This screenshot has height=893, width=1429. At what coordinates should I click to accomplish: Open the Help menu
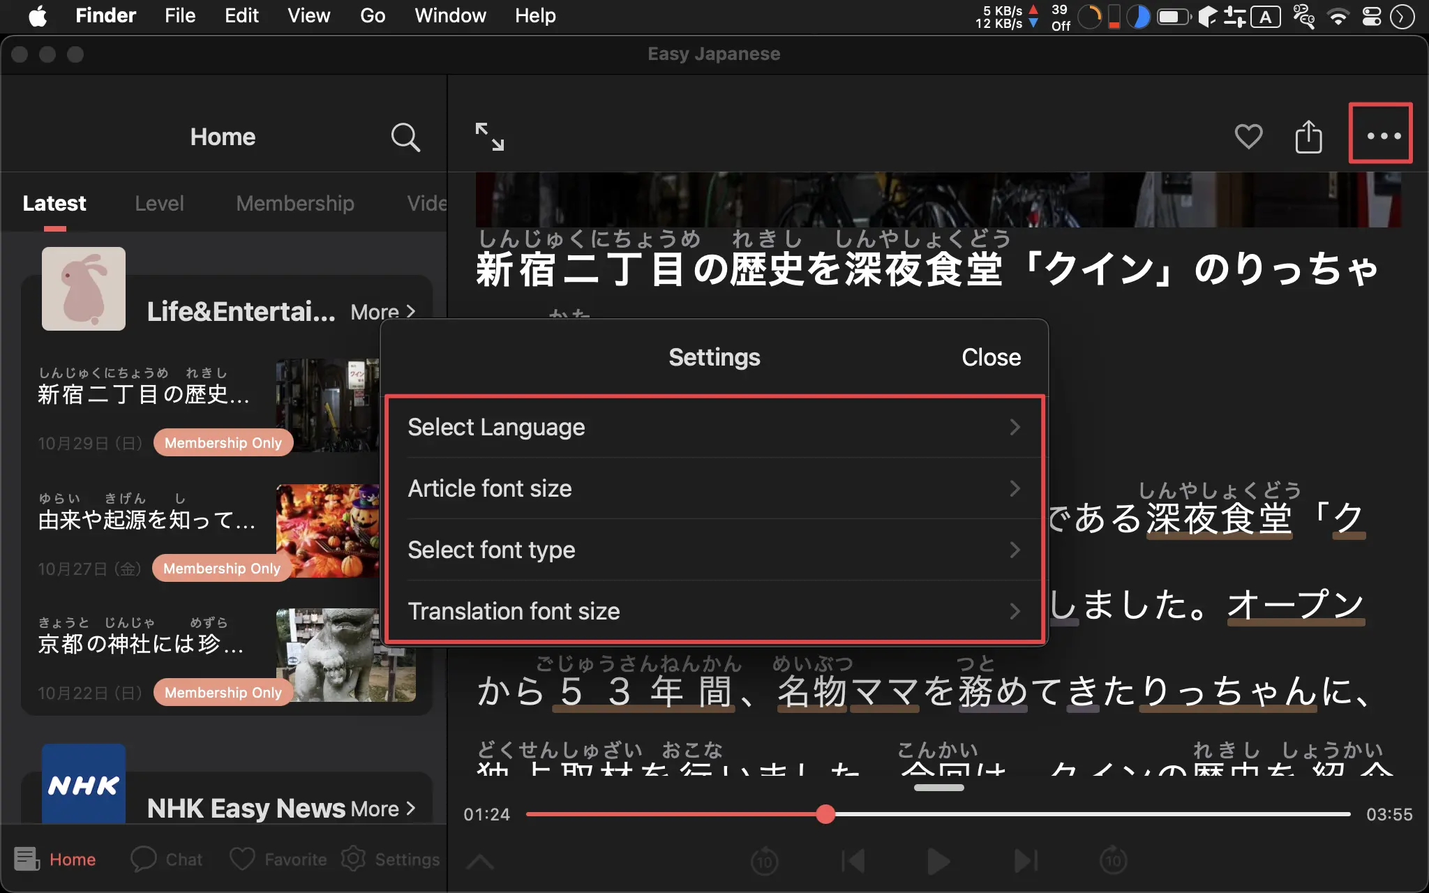tap(535, 15)
